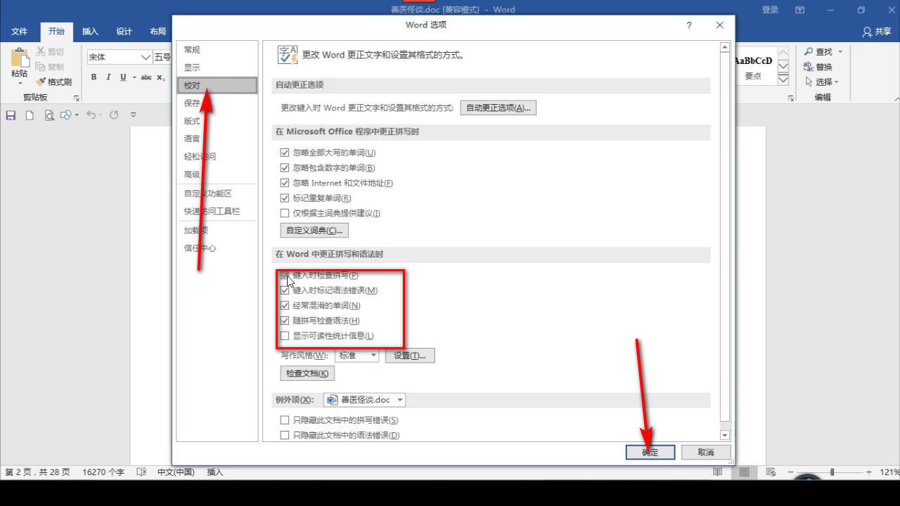Switch to the 插入 ribbon tab
The width and height of the screenshot is (900, 506).
click(90, 31)
